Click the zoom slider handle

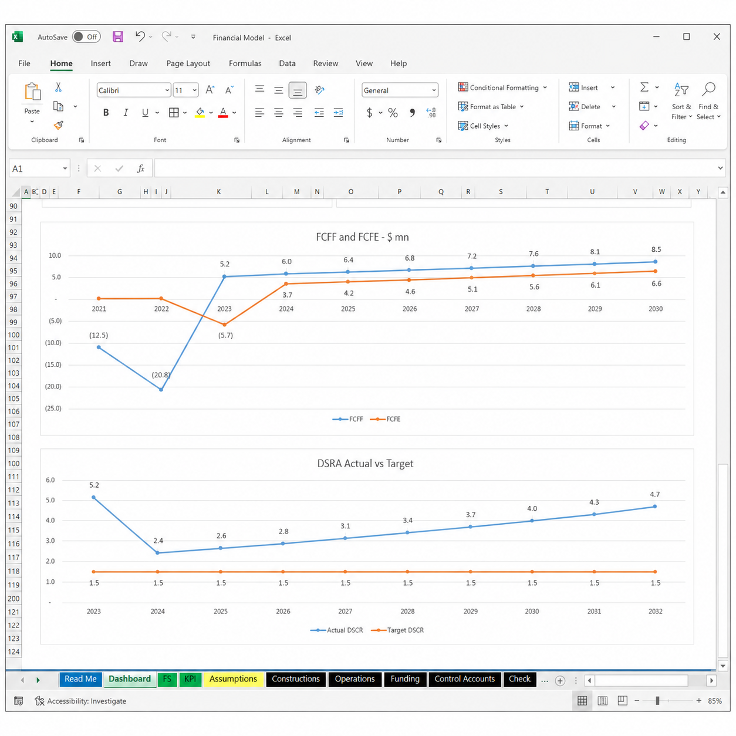coord(657,701)
